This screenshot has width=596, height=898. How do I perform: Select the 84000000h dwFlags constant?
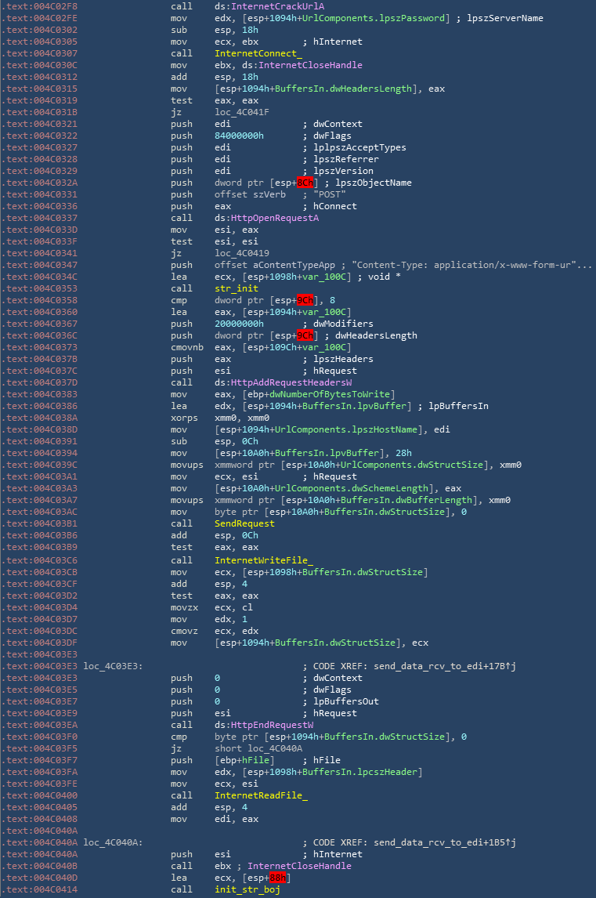pyautogui.click(x=239, y=136)
